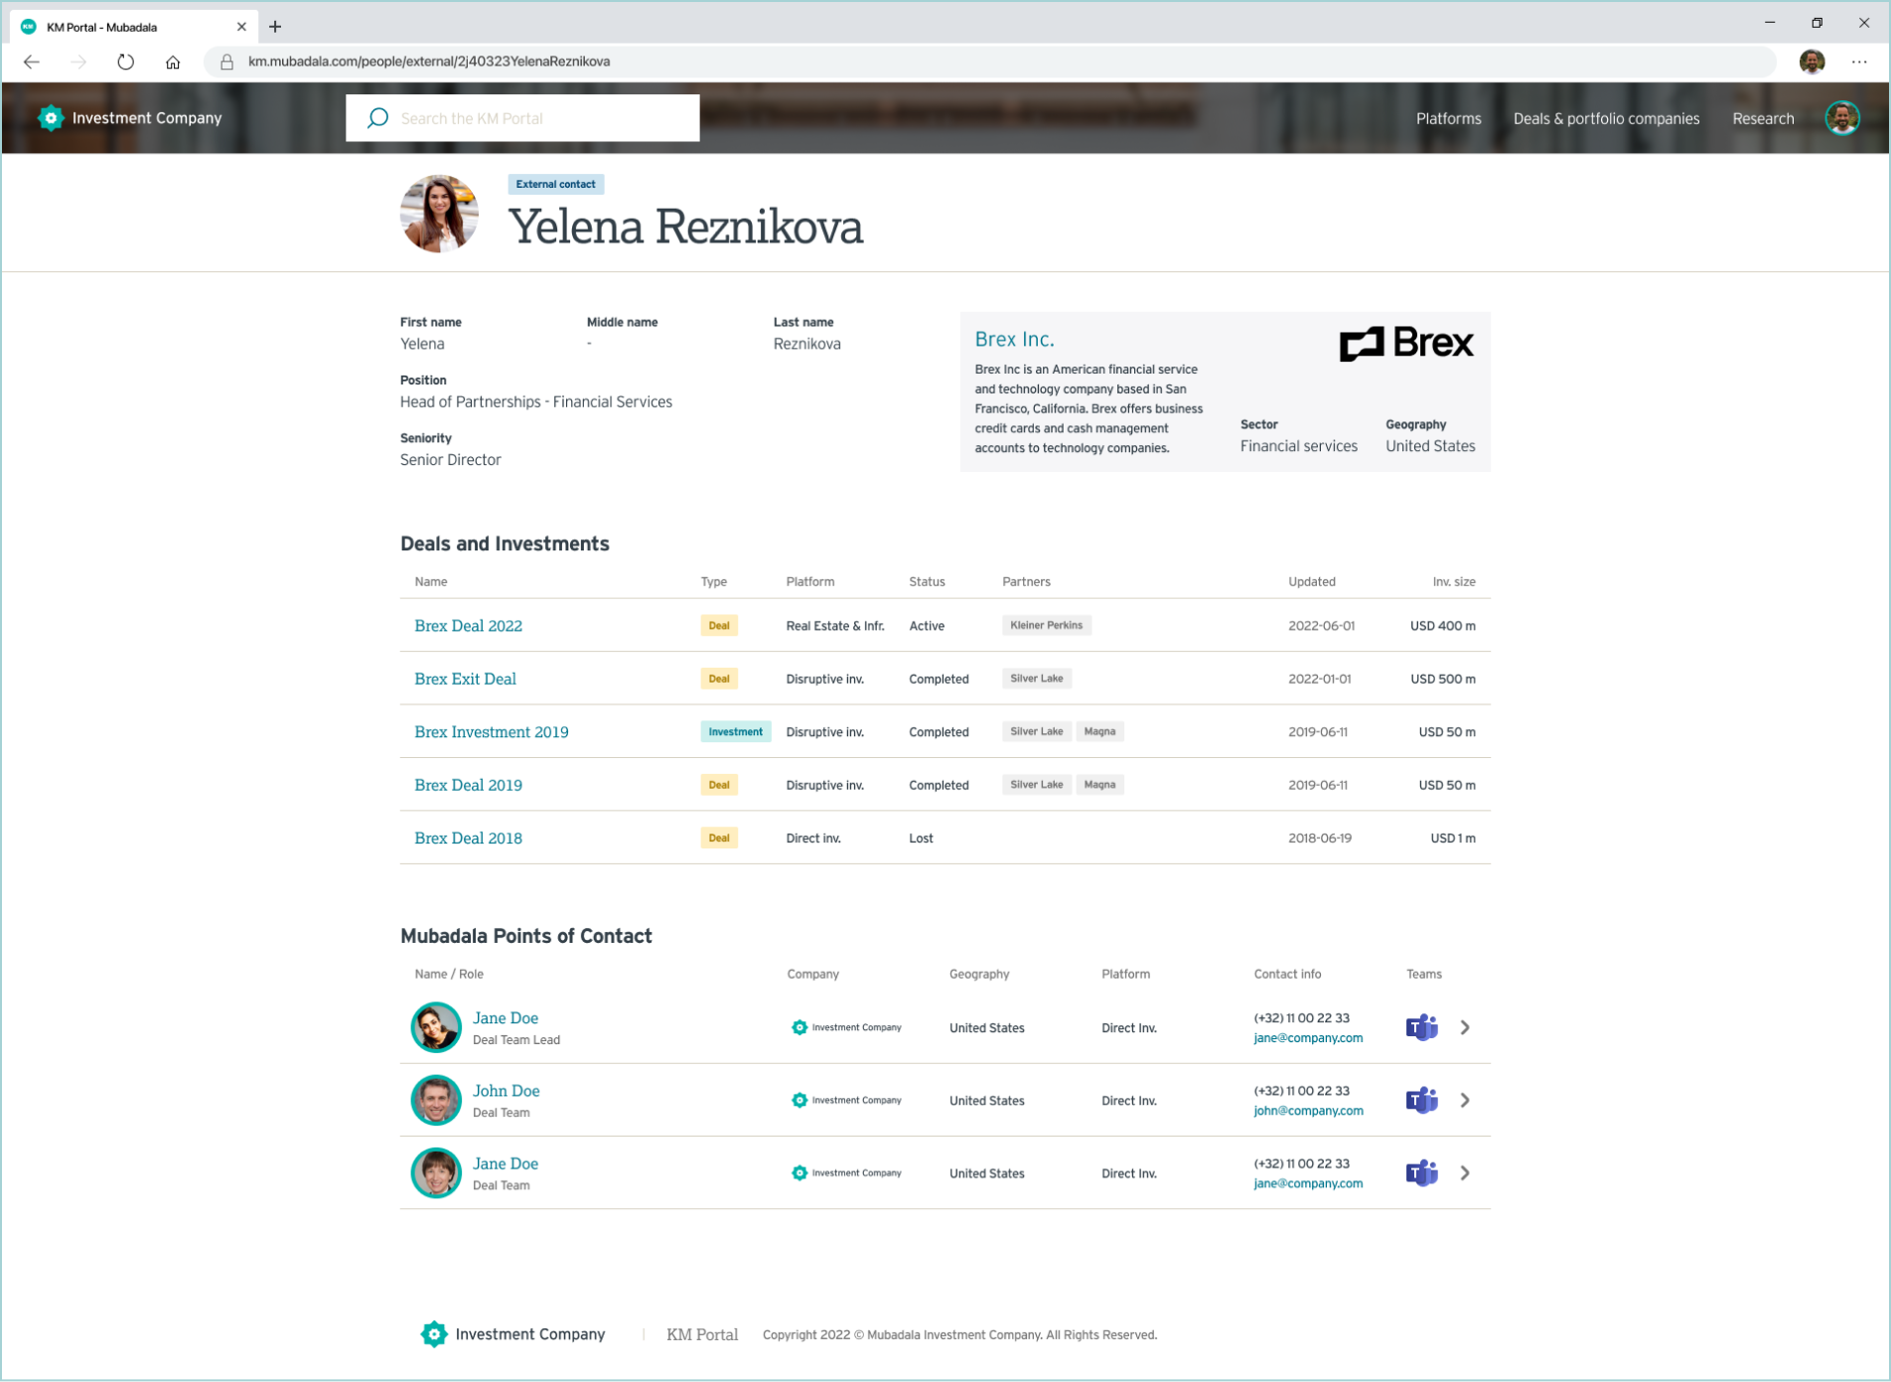Image resolution: width=1891 pixels, height=1382 pixels.
Task: Expand the last Jane Doe row chevron
Action: click(1465, 1173)
